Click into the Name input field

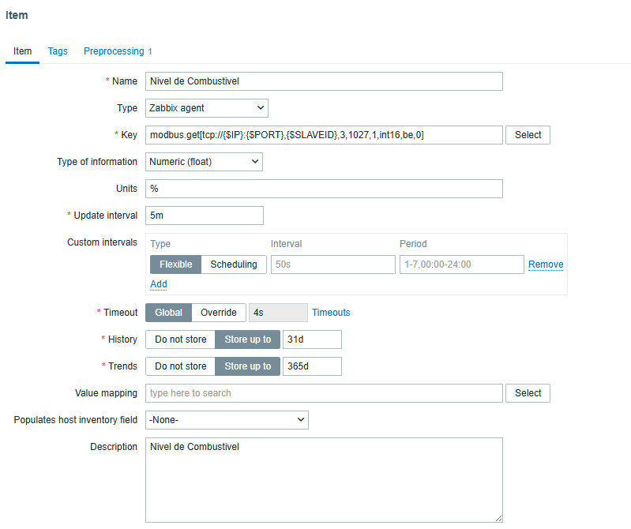tap(324, 81)
